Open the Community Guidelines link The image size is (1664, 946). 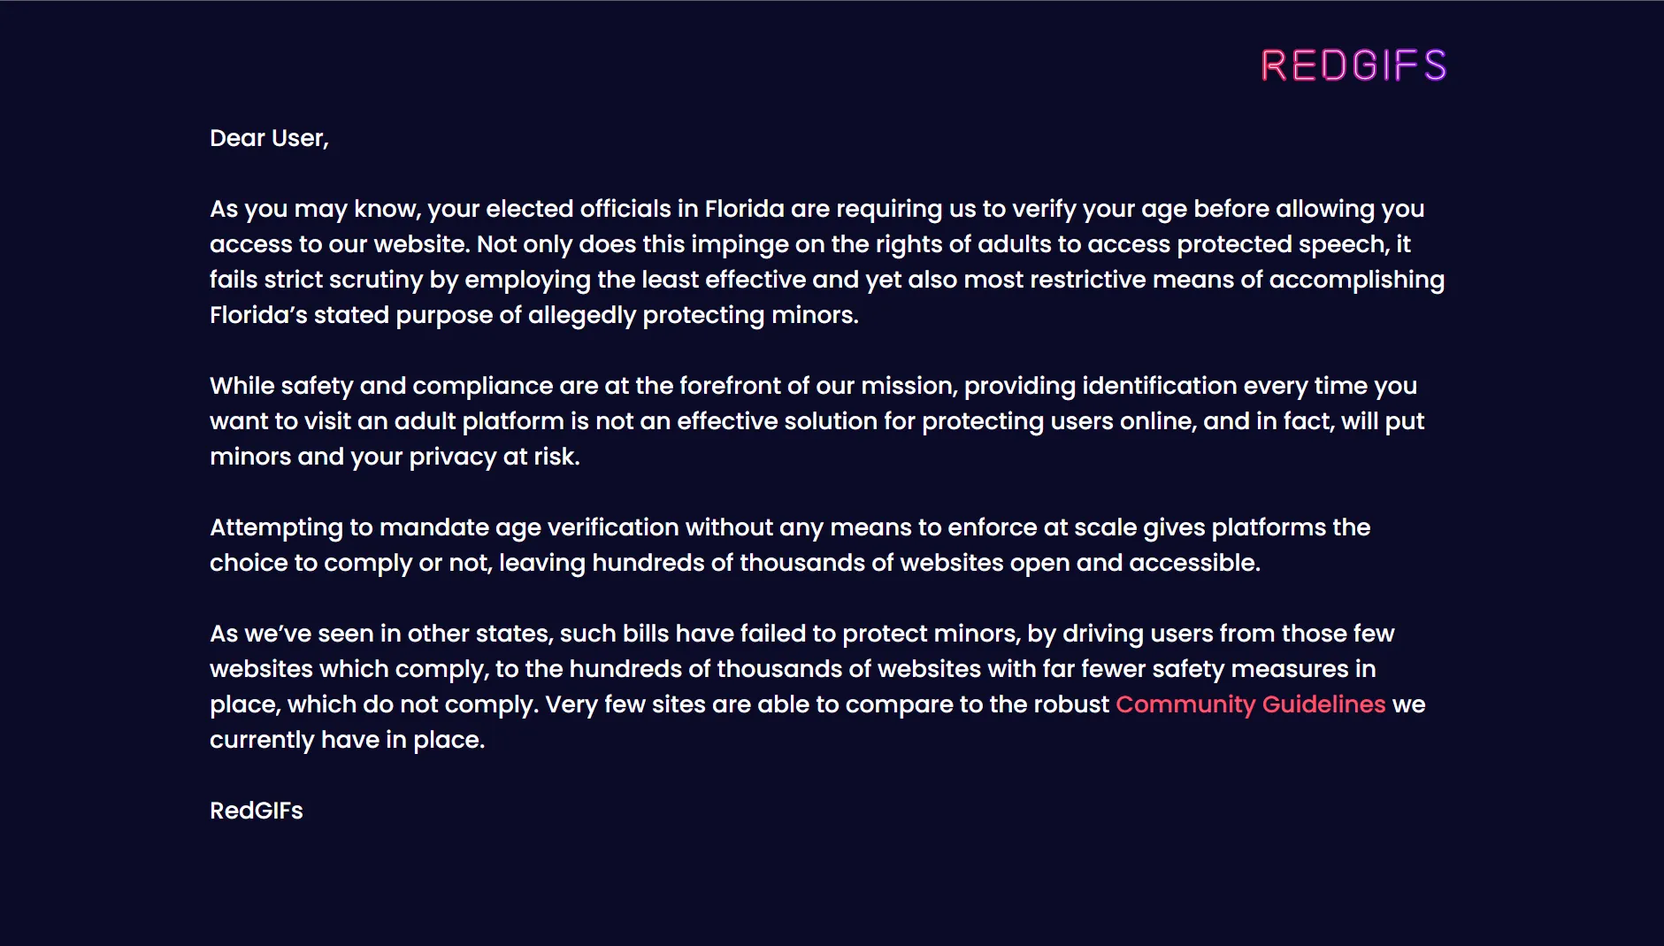click(x=1250, y=704)
